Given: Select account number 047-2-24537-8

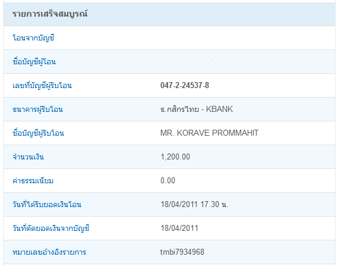Looking at the screenshot, I should [x=185, y=86].
